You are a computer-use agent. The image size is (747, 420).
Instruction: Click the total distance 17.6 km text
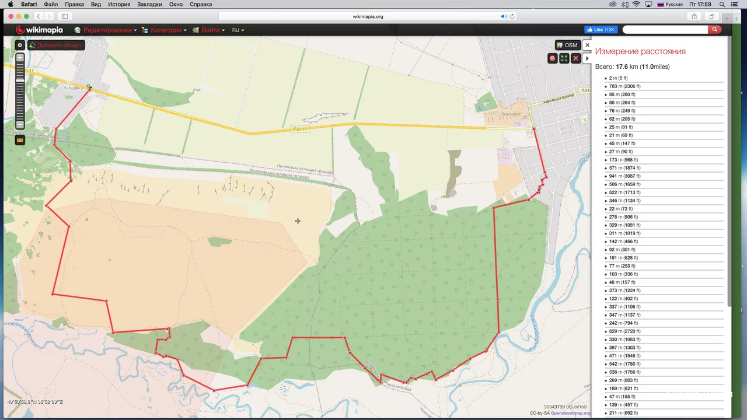633,66
